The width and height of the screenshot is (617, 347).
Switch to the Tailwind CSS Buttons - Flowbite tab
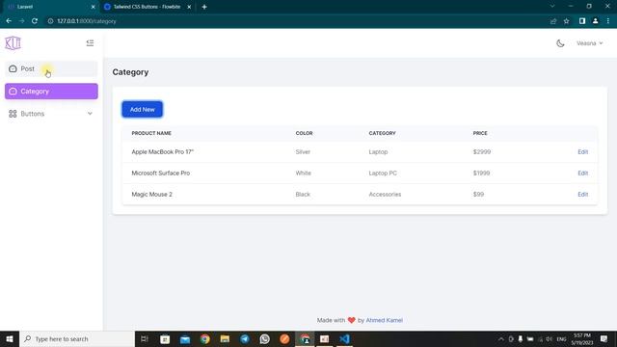pyautogui.click(x=147, y=7)
